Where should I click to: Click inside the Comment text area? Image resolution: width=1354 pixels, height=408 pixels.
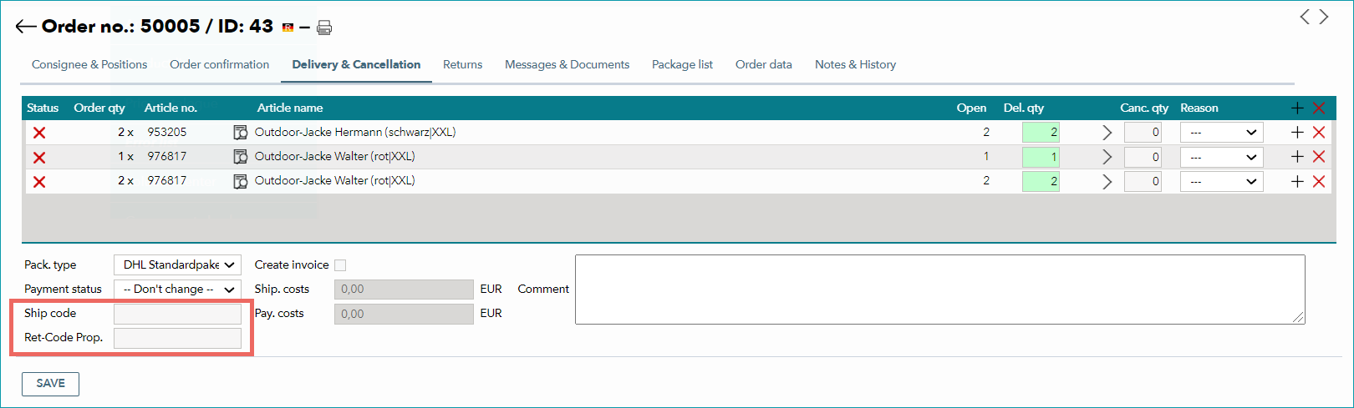(939, 289)
